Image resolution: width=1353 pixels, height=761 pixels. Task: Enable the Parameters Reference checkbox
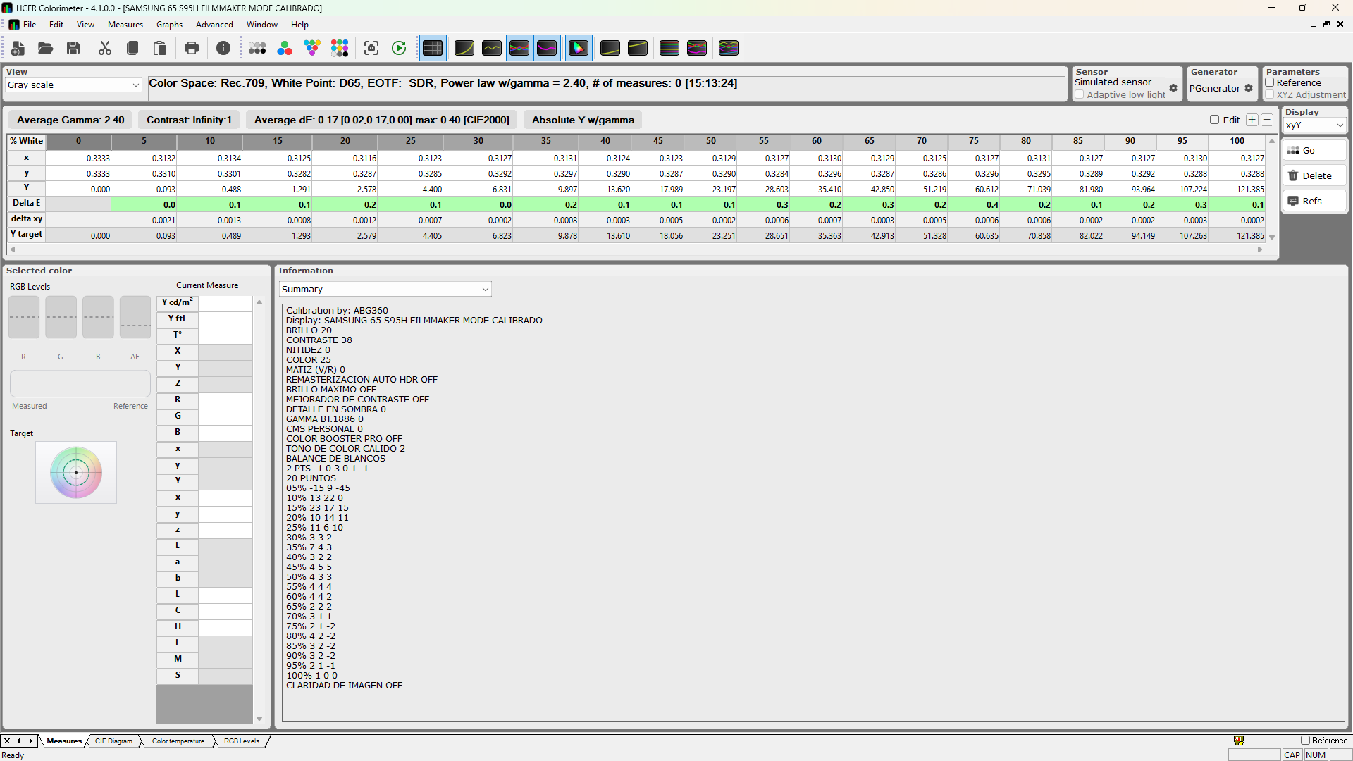[x=1270, y=82]
